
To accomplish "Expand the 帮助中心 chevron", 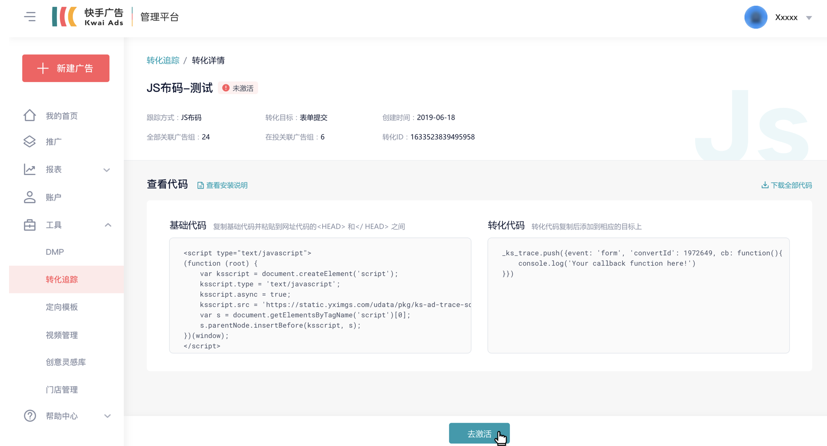I will [x=107, y=416].
